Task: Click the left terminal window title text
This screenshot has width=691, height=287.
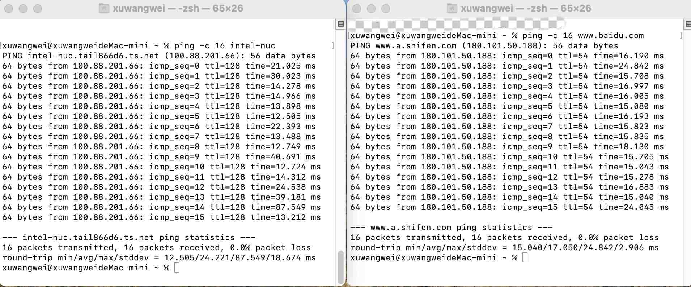Action: pos(178,8)
